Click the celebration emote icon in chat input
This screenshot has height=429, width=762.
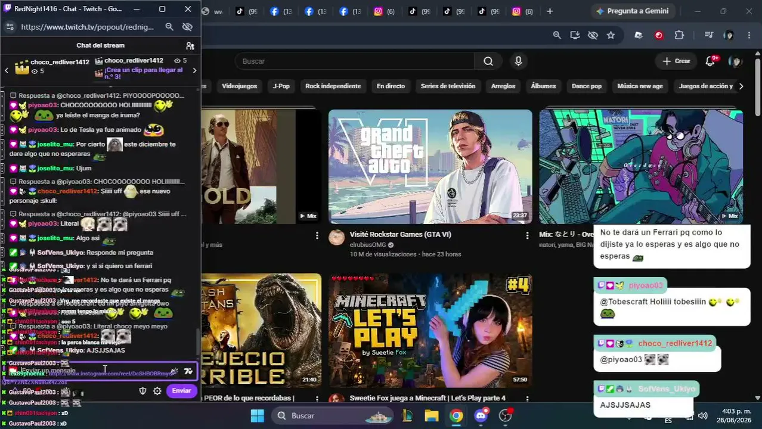coord(174,371)
